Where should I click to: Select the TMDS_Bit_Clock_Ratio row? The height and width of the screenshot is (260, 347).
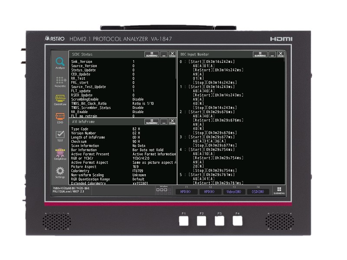point(123,104)
